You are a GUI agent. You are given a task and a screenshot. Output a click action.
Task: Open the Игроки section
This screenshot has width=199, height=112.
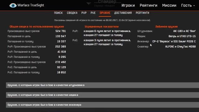click(x=128, y=5)
